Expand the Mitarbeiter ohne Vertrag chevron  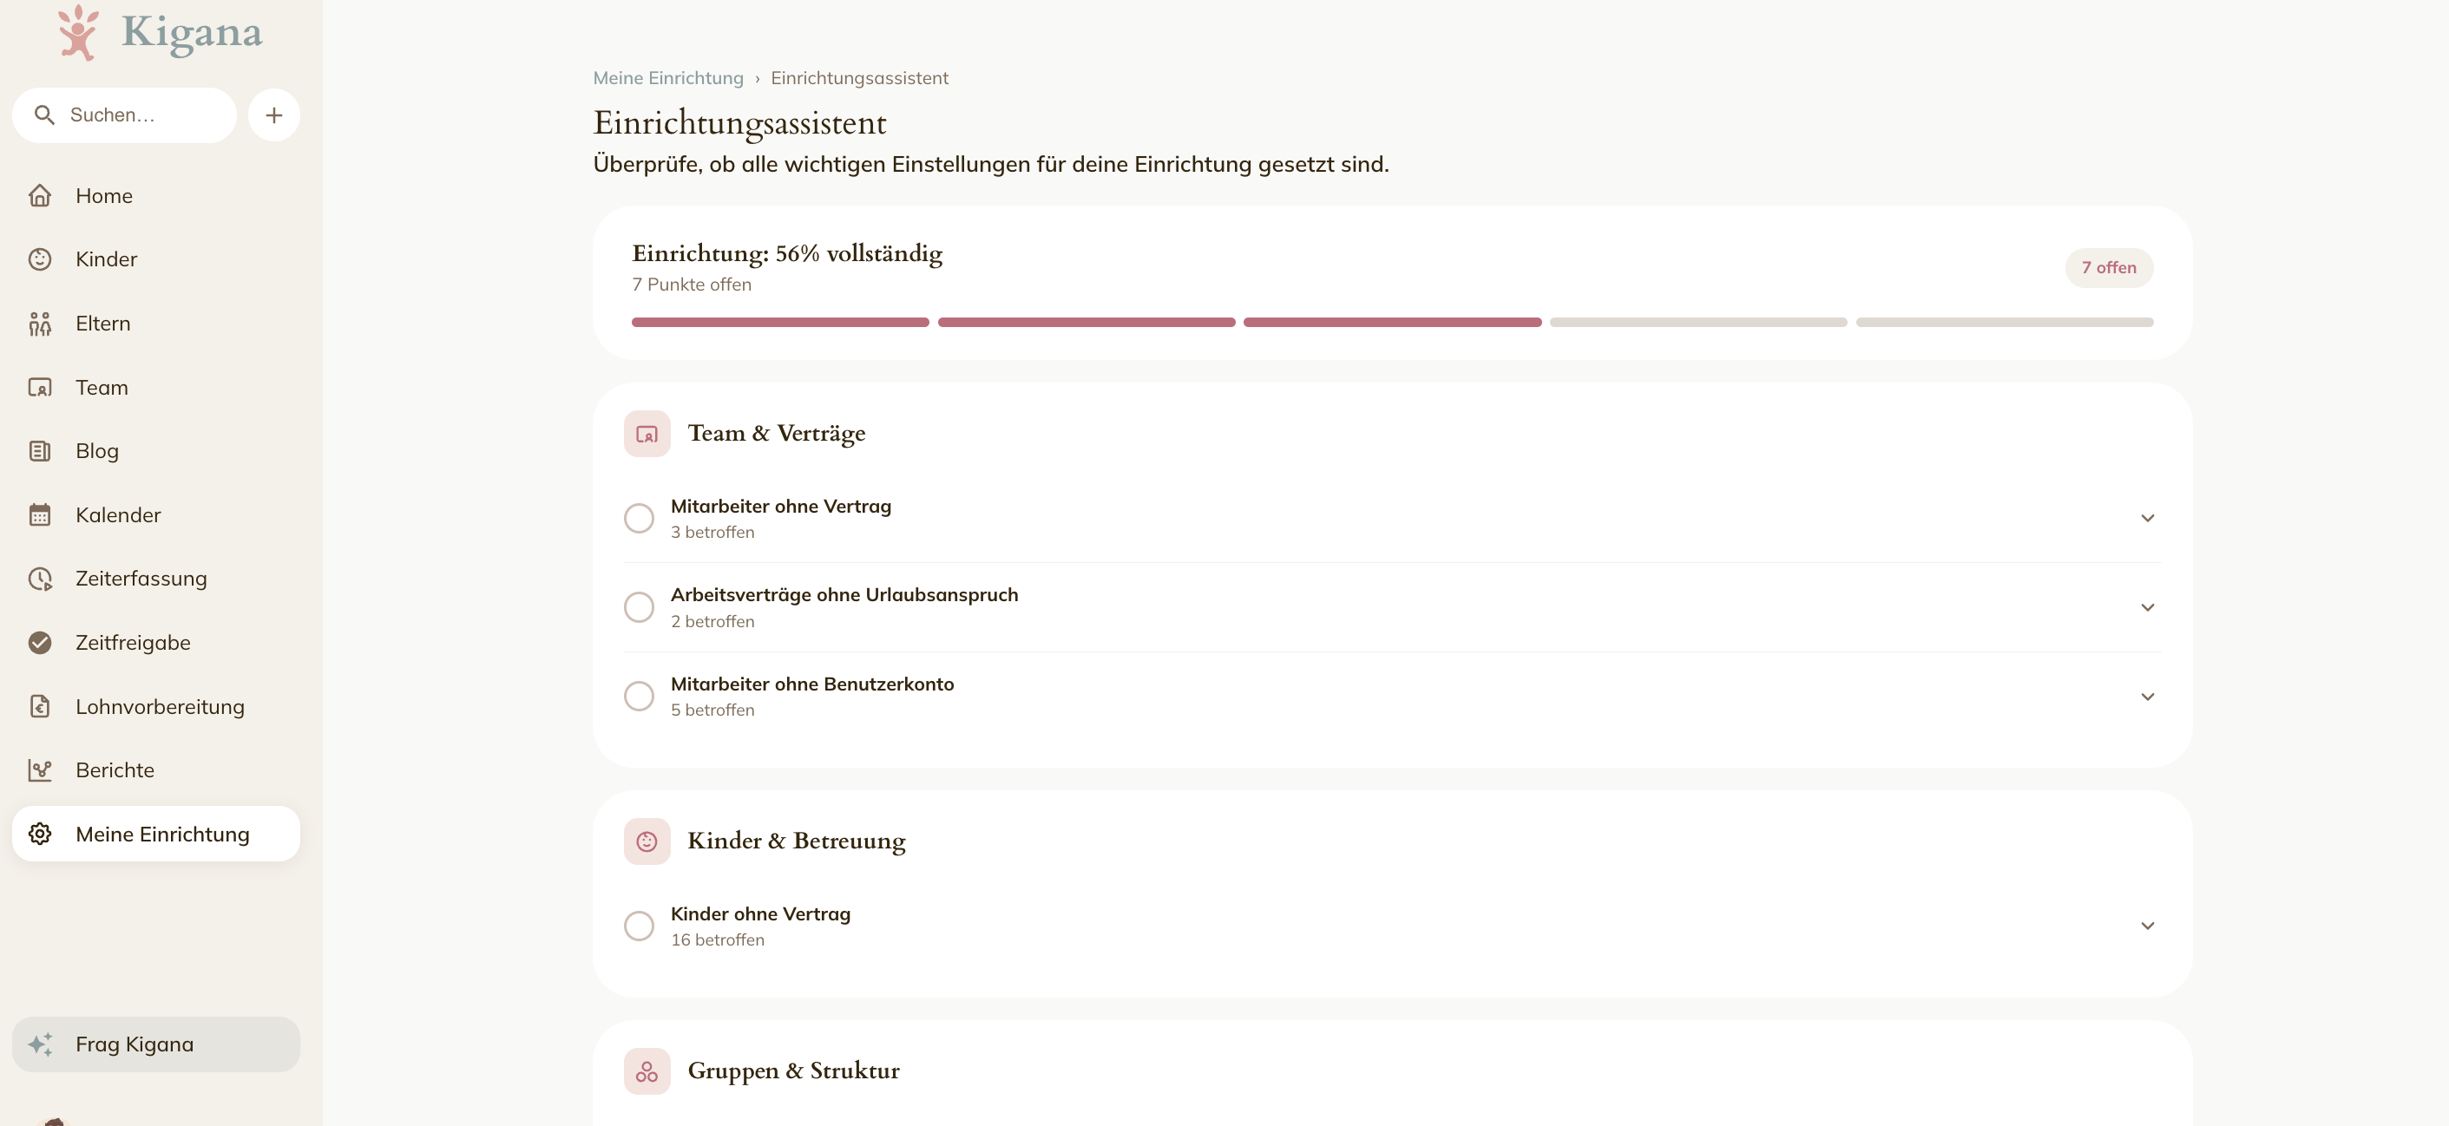[x=2148, y=519]
